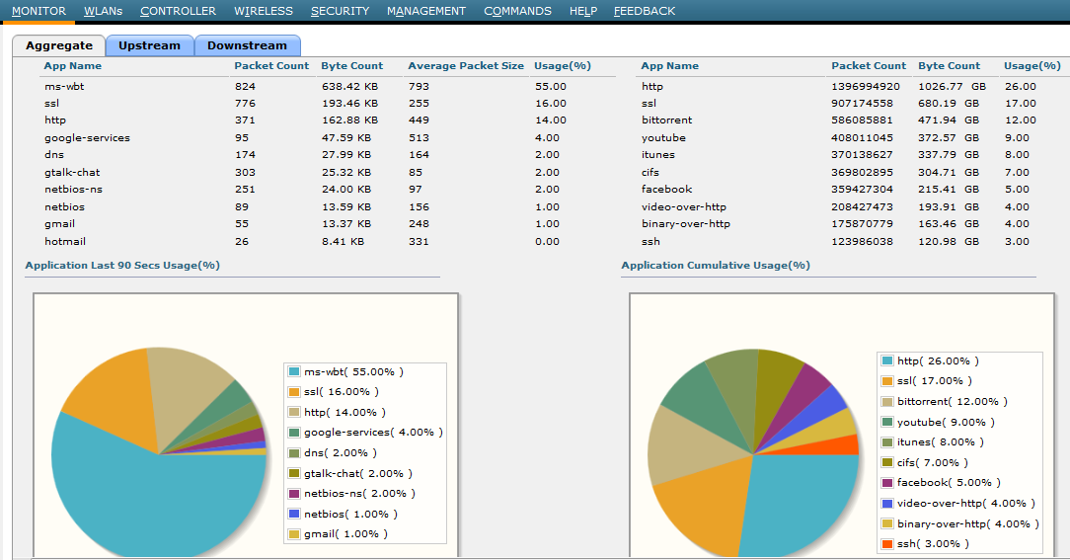Switch to the Downstream tab

coord(247,45)
